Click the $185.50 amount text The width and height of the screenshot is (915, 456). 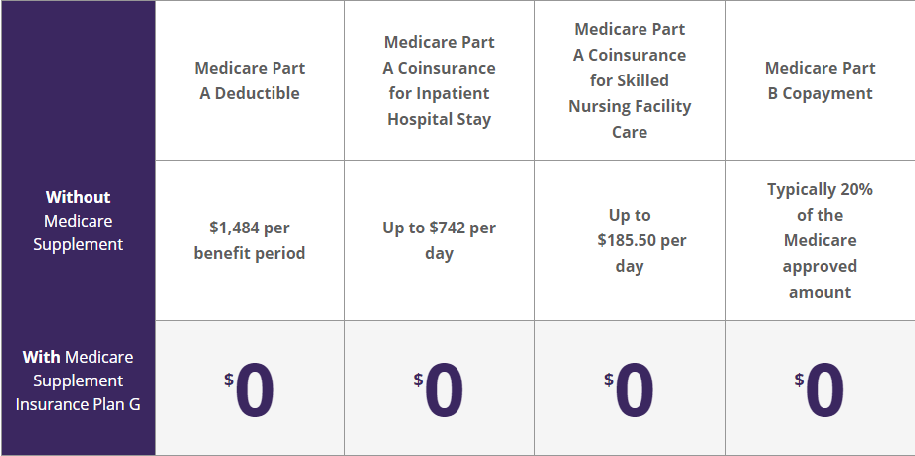(x=627, y=240)
